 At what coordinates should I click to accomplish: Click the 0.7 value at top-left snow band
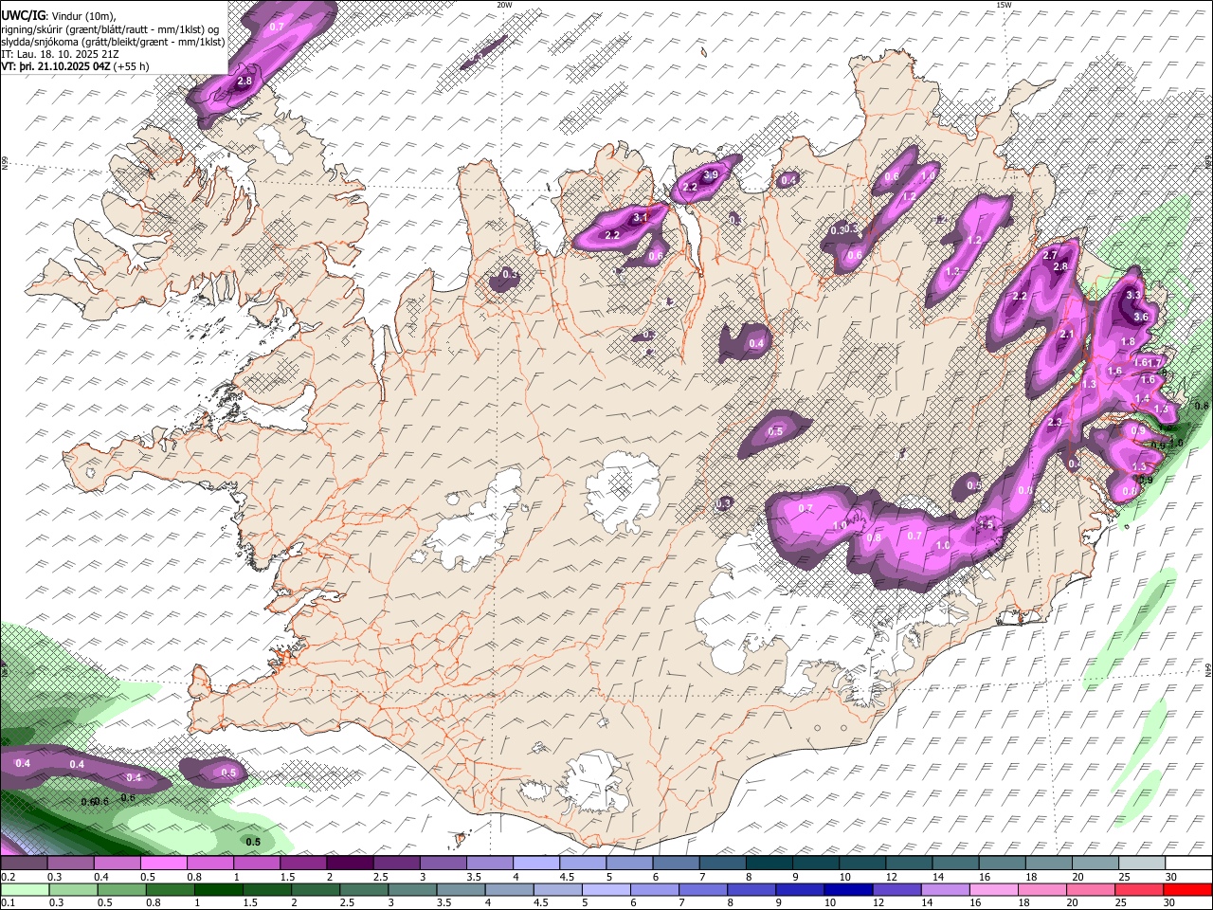[x=277, y=27]
